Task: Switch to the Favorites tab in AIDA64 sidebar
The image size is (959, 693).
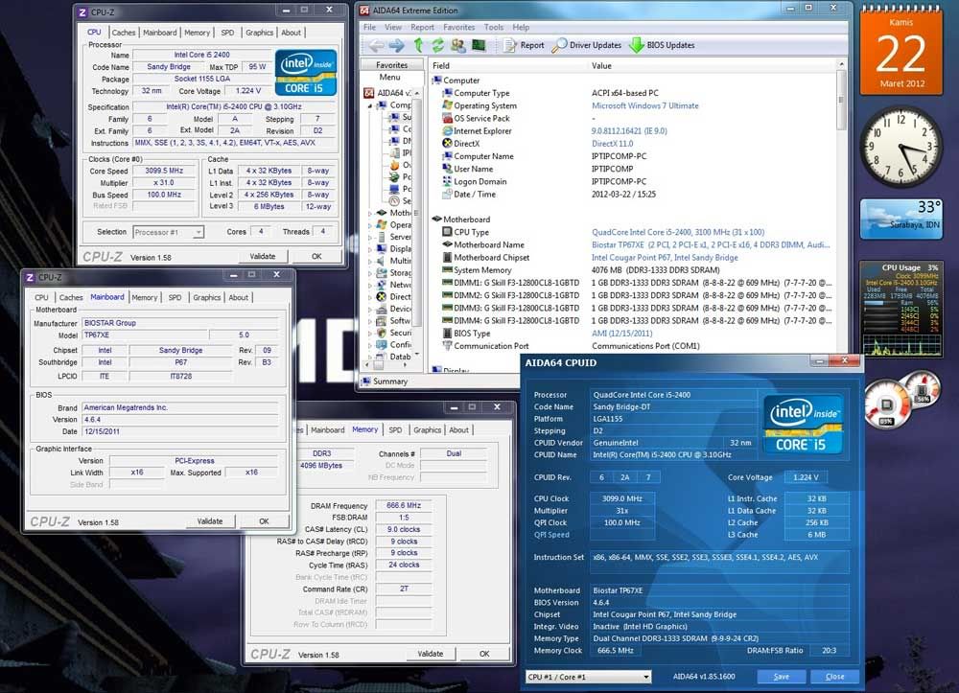Action: 391,65
